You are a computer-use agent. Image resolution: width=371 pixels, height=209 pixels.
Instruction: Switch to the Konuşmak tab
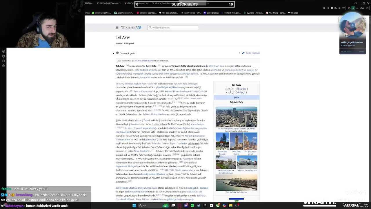(x=129, y=44)
